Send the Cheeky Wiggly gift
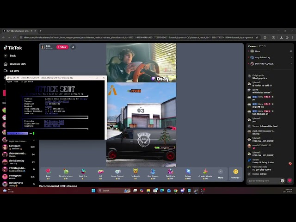The width and height of the screenshot is (296, 222). [205, 174]
